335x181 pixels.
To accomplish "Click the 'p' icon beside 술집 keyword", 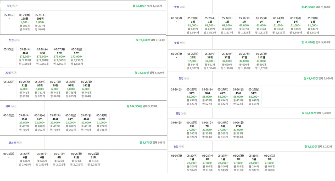I will pos(183,147).
